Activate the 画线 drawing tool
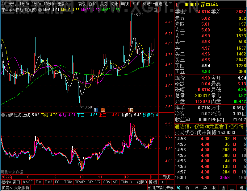Viewport: 247px width, 191px height. (x=125, y=4)
